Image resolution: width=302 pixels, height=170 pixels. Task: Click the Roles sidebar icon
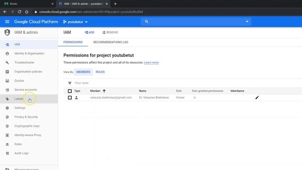7,144
